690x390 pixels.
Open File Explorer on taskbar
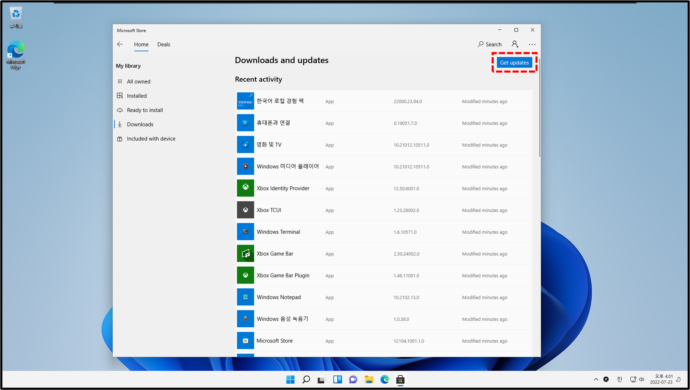coord(369,379)
